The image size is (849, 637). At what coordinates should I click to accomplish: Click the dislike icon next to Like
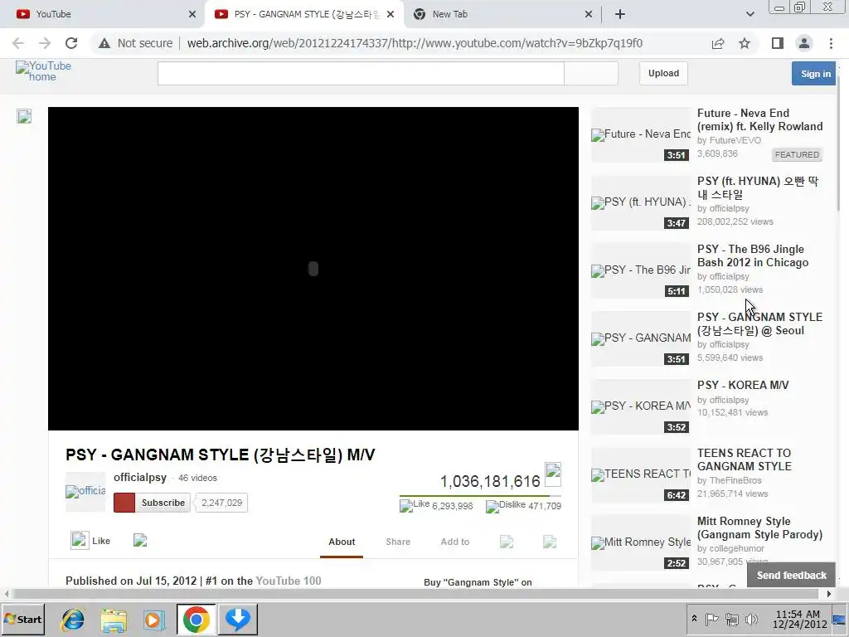(x=140, y=541)
